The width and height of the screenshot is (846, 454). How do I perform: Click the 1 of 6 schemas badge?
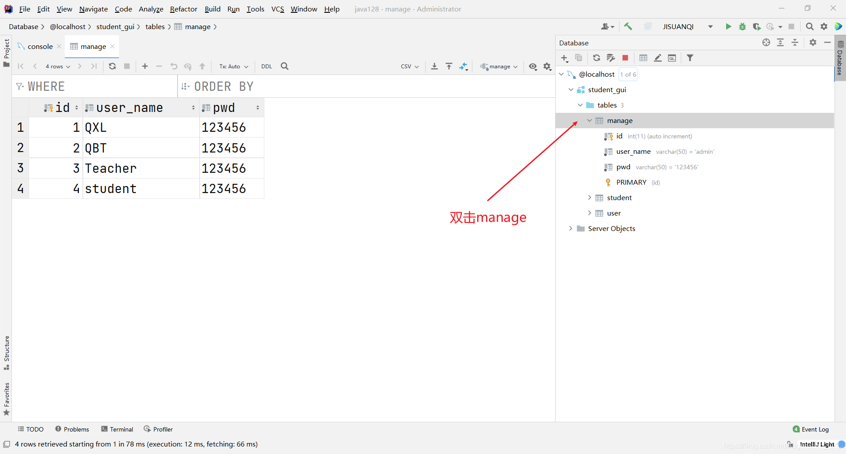pyautogui.click(x=628, y=74)
